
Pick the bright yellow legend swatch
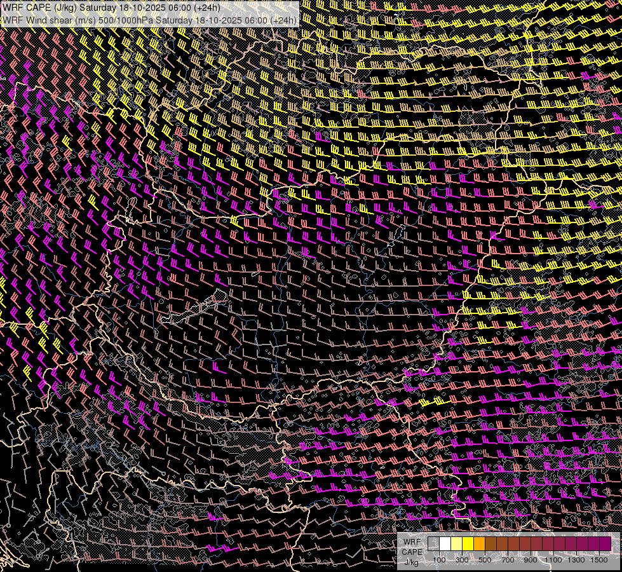click(x=468, y=543)
